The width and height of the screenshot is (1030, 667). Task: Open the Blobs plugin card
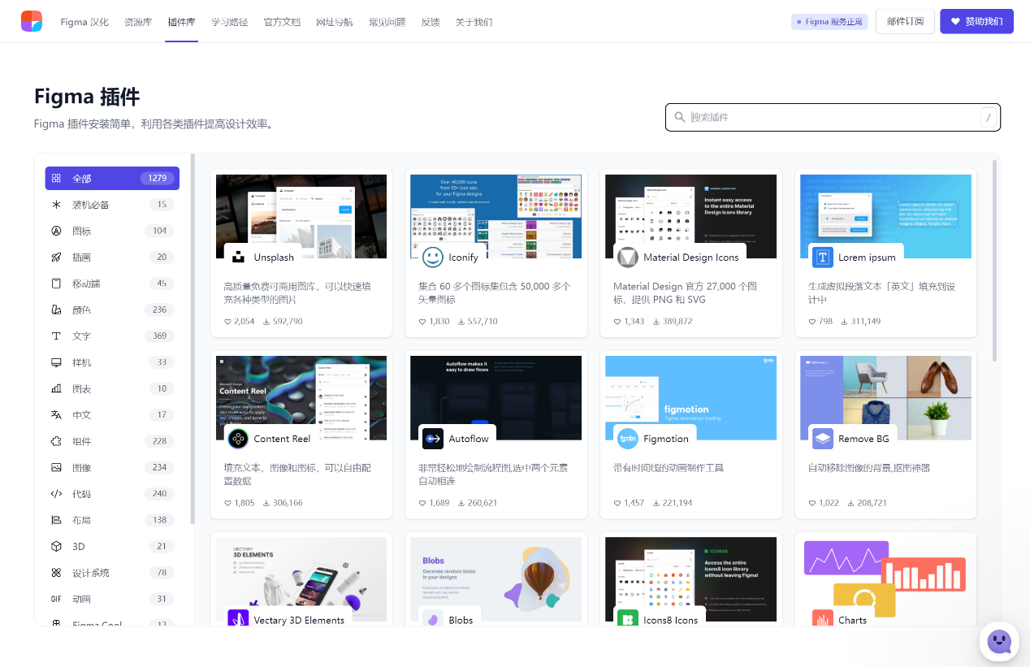496,579
